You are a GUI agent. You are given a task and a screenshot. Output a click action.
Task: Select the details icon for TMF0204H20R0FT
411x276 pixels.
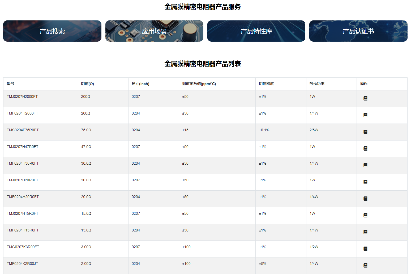pos(365,199)
